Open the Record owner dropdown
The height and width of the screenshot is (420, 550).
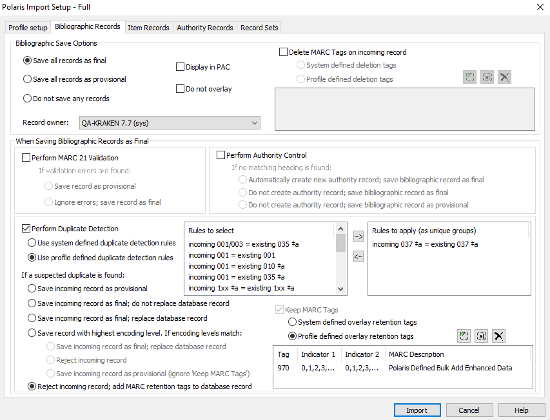(169, 122)
